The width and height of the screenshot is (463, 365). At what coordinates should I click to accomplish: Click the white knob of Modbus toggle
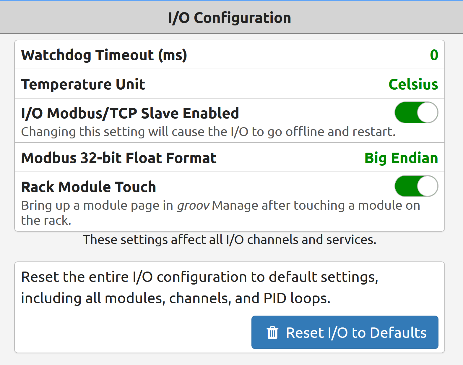tap(427, 112)
